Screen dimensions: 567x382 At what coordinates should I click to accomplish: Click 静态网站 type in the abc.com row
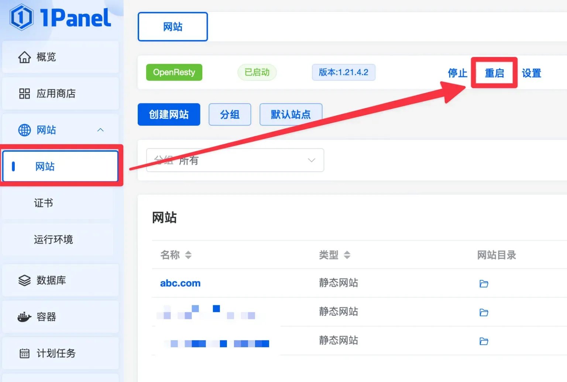339,283
